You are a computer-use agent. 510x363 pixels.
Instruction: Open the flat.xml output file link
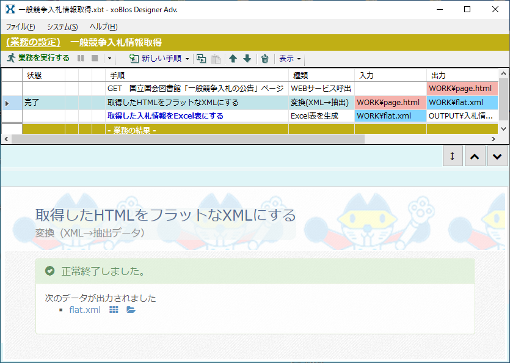[84, 309]
